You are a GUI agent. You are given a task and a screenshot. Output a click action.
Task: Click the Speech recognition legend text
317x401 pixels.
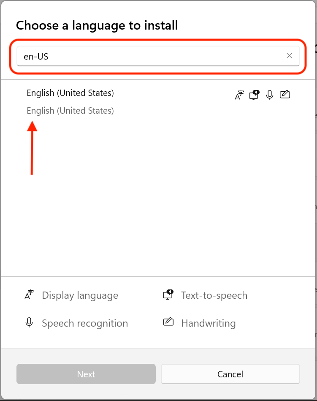tap(85, 323)
